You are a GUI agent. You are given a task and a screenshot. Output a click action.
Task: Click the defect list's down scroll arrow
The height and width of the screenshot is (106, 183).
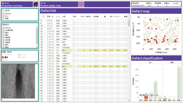[x=129, y=100]
